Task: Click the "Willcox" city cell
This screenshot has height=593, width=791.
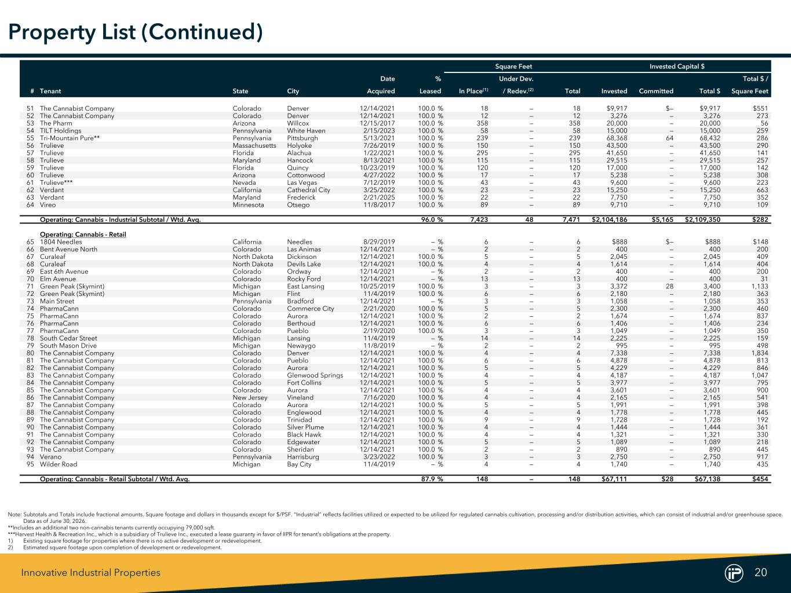Action: pos(298,123)
